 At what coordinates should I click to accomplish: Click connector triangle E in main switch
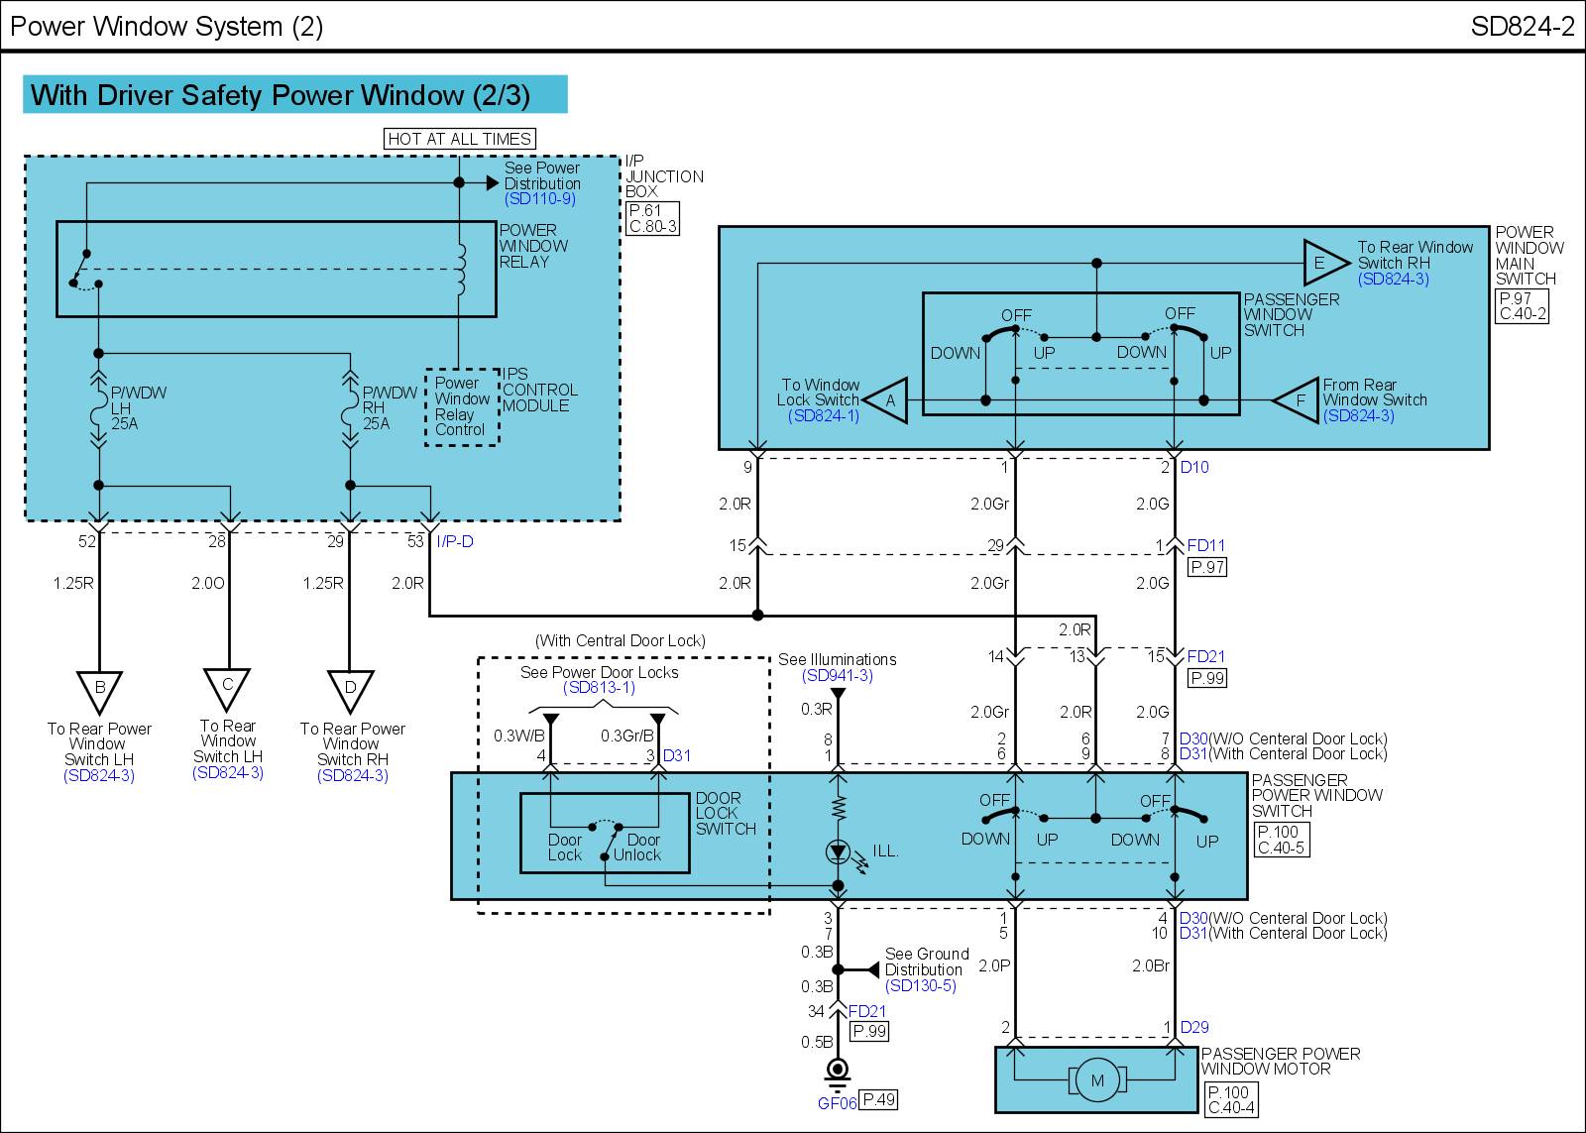(x=1322, y=263)
